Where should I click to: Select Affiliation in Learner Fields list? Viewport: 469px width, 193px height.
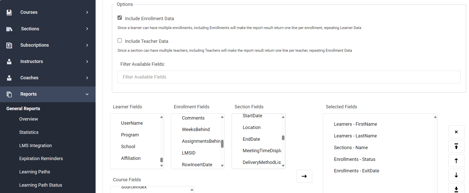coord(131,158)
